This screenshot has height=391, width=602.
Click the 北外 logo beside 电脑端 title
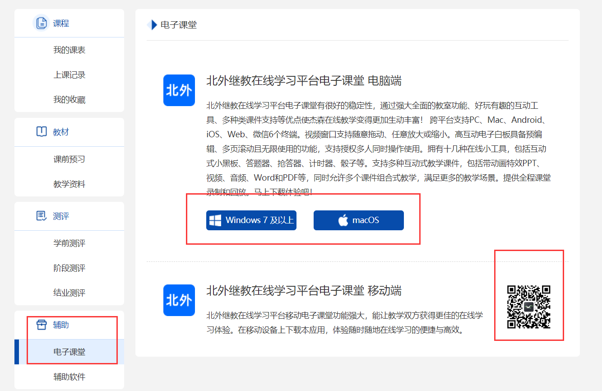point(179,90)
